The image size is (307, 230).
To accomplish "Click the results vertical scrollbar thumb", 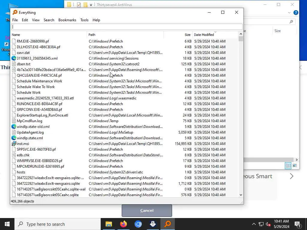I will pos(241,39).
